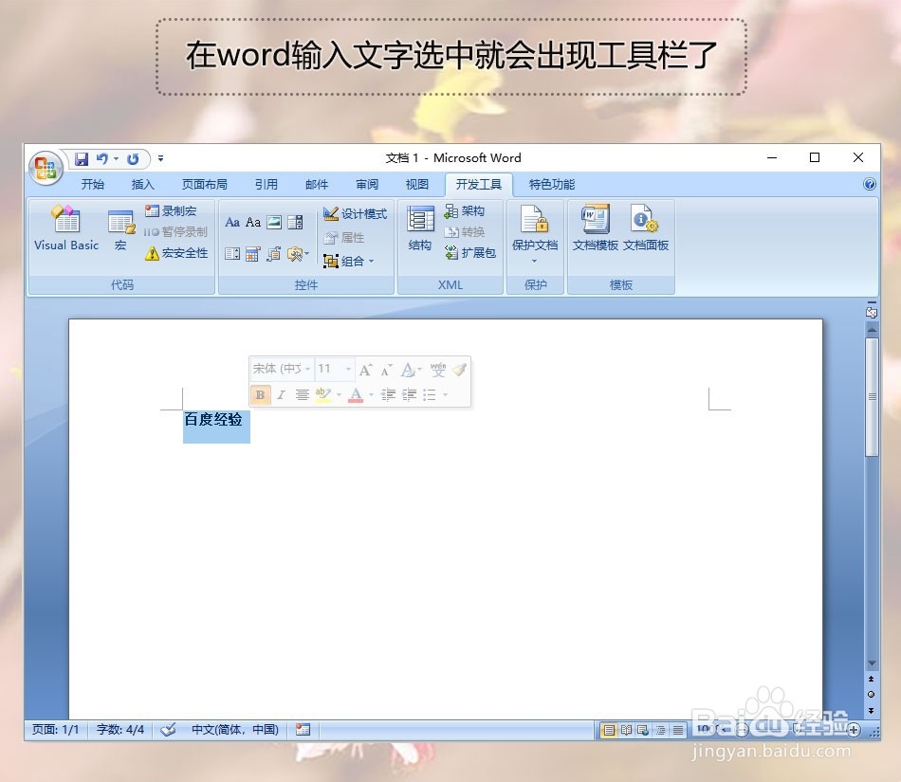This screenshot has width=901, height=782.
Task: Open the font size dropdown showing 11
Action: [347, 370]
